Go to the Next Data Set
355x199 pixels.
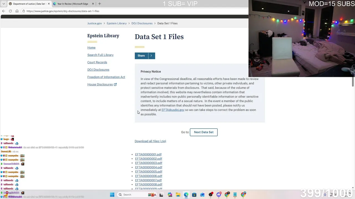[204, 132]
